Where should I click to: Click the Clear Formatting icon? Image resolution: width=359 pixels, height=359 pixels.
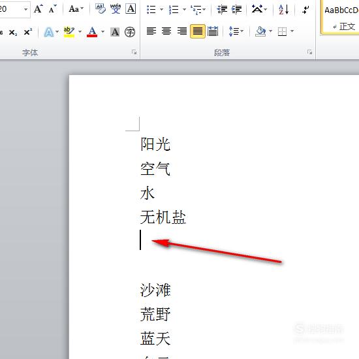(x=101, y=9)
